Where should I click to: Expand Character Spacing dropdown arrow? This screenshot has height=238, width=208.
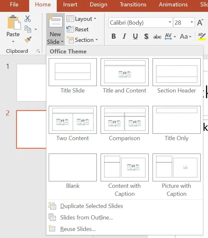(x=175, y=36)
